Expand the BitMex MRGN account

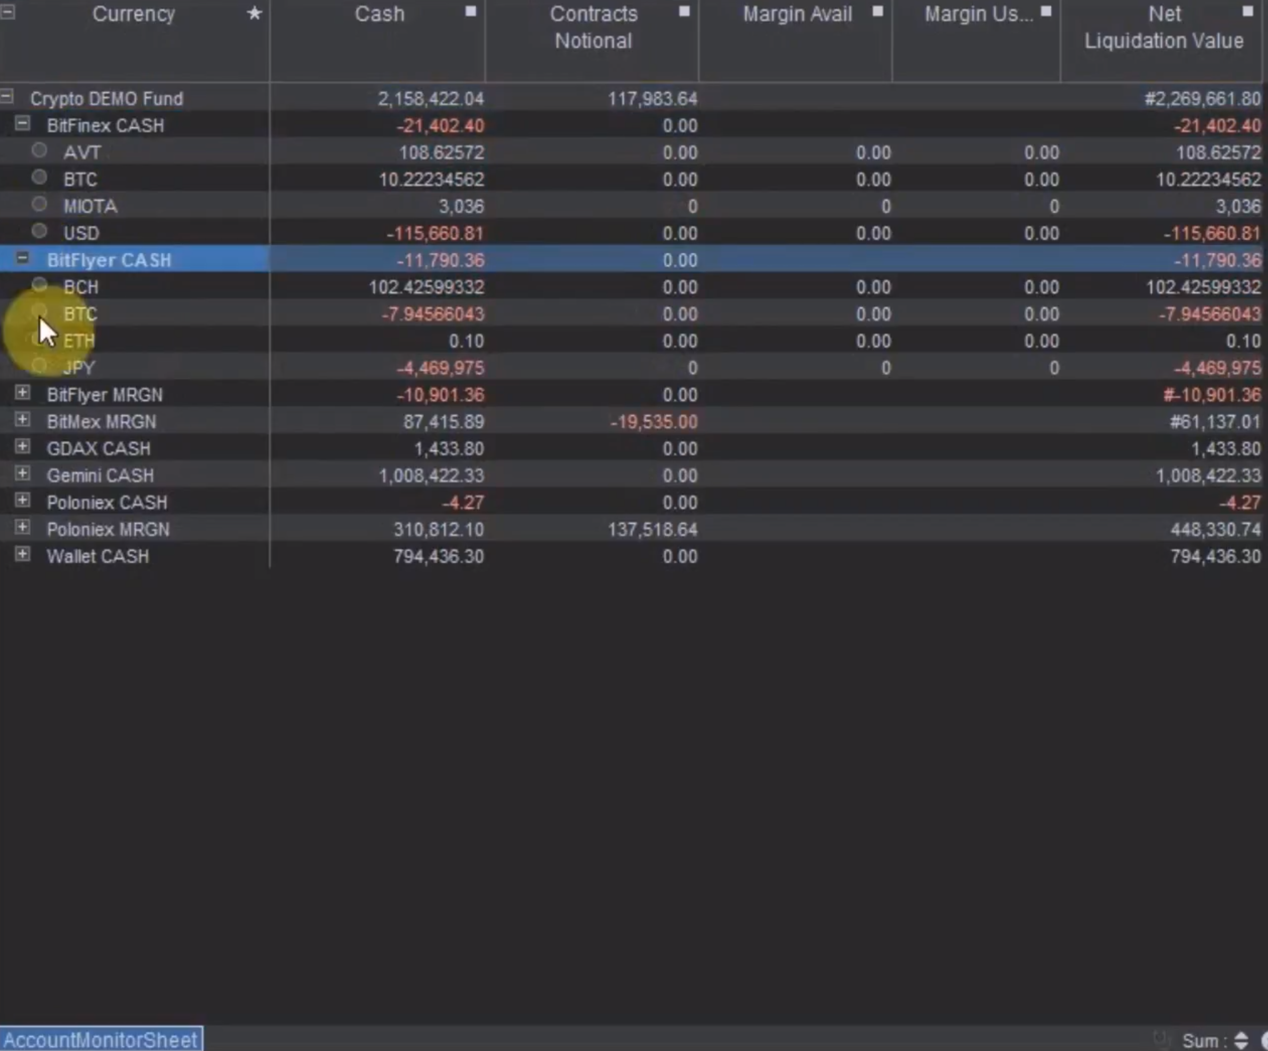(x=22, y=420)
